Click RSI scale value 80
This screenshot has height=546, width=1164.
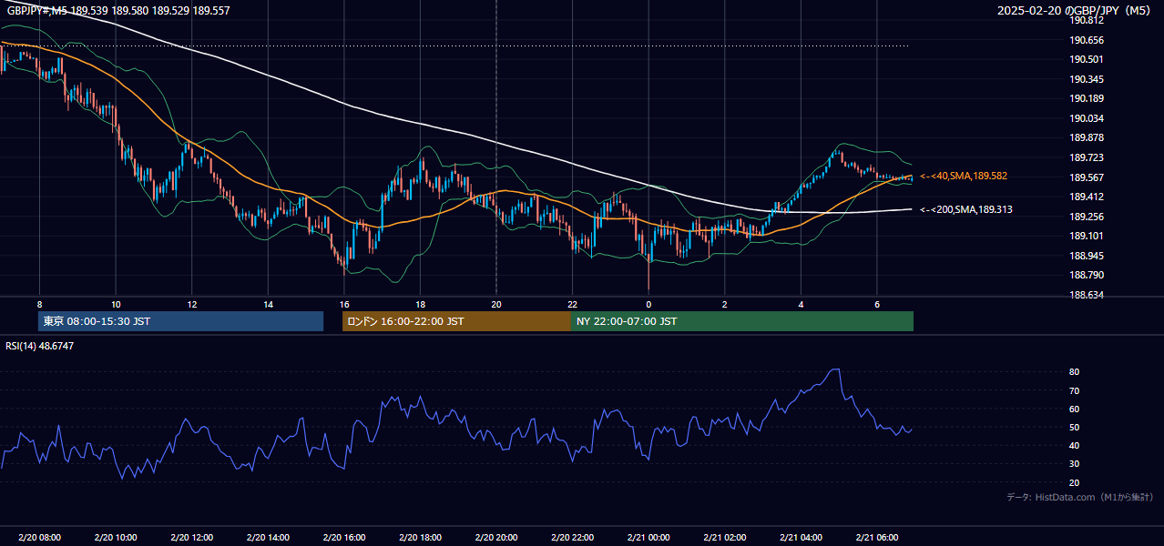pyautogui.click(x=1075, y=372)
